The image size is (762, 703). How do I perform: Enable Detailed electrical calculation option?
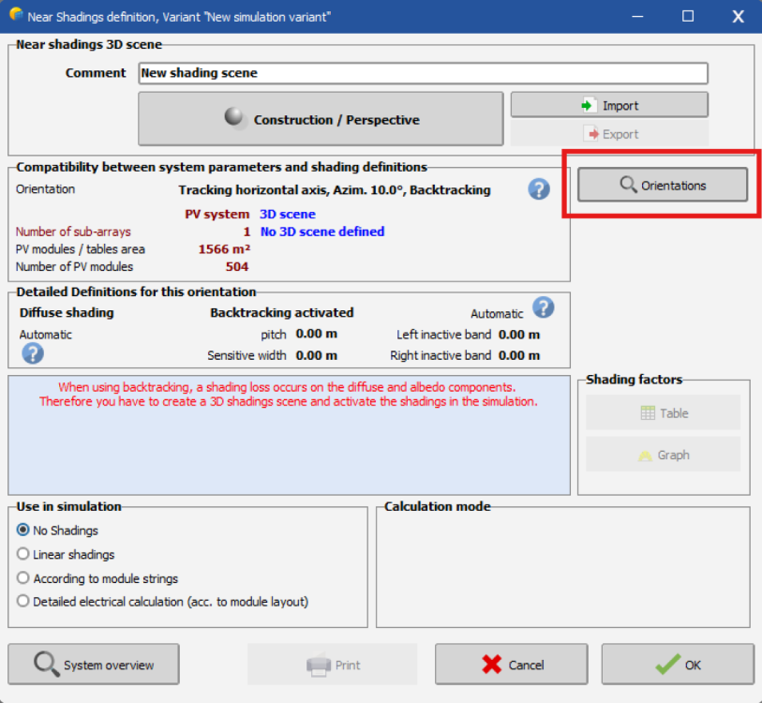[x=23, y=602]
